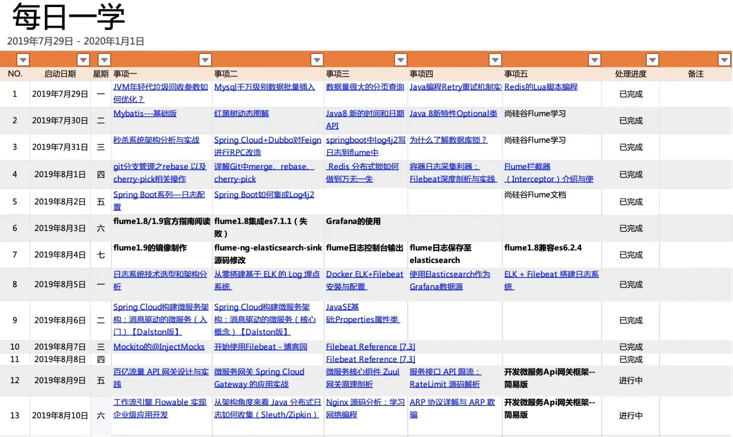This screenshot has width=733, height=437.
Task: Open the 事项一 column filter dropdown
Action: (x=205, y=60)
